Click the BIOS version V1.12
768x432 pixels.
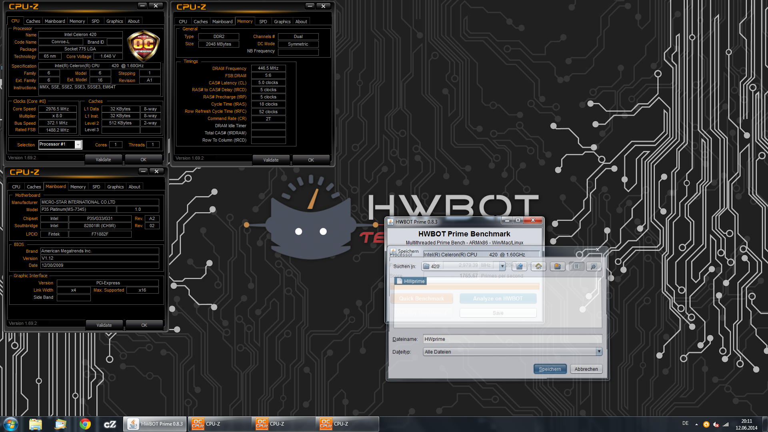100,258
